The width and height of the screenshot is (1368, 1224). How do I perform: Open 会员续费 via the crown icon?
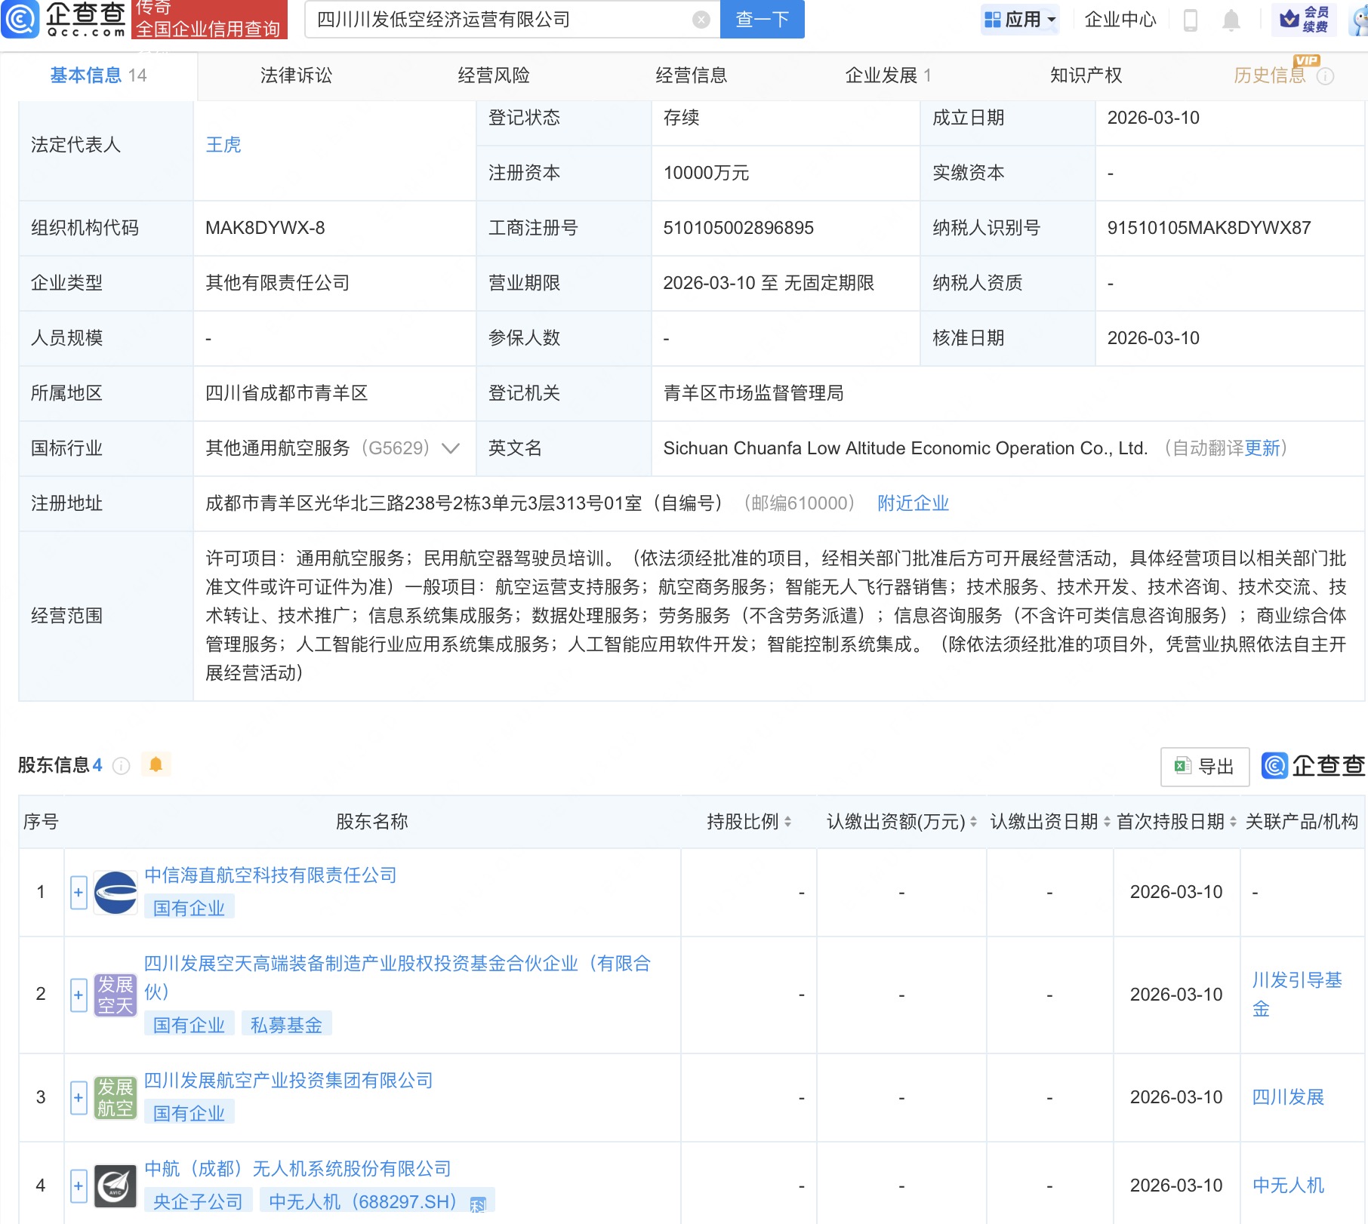[1292, 19]
